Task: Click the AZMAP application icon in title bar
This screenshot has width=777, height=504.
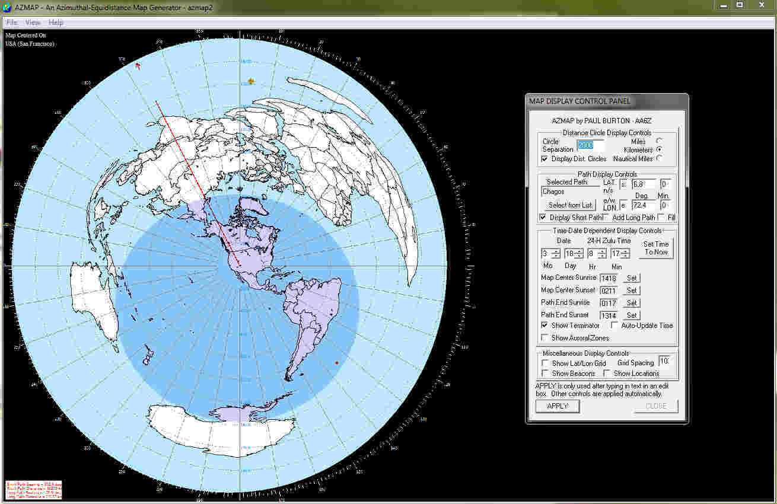Action: [7, 7]
